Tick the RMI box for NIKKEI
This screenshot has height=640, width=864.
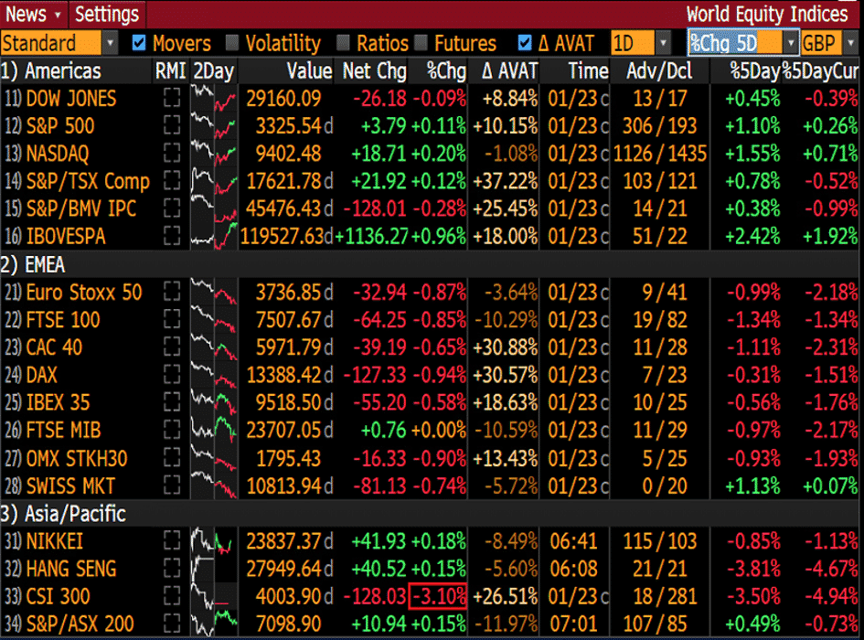(172, 541)
